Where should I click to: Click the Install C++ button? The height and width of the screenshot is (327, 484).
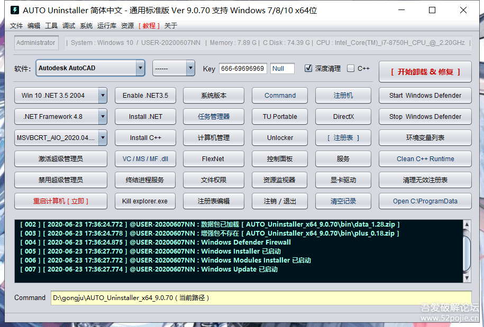[x=145, y=138]
